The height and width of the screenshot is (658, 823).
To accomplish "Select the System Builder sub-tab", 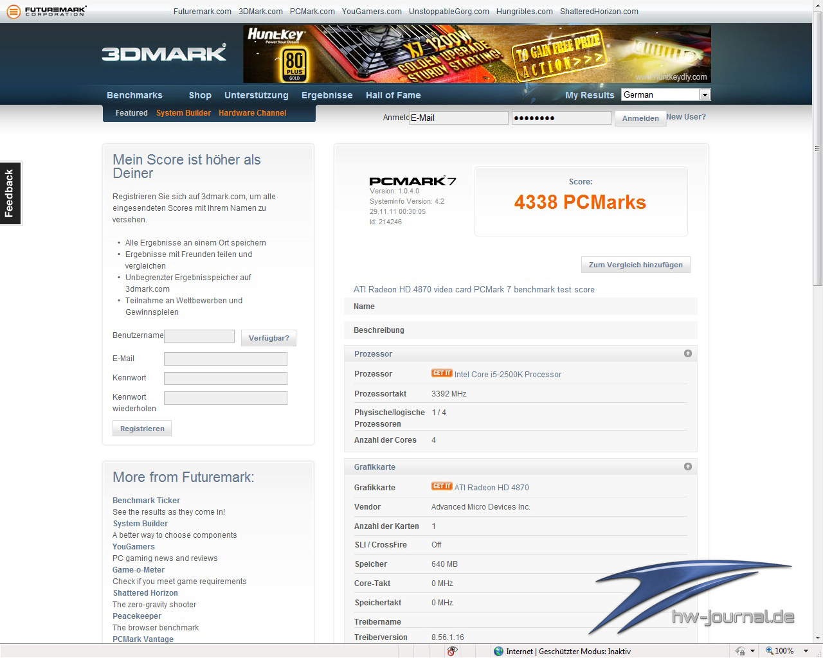I will 183,113.
